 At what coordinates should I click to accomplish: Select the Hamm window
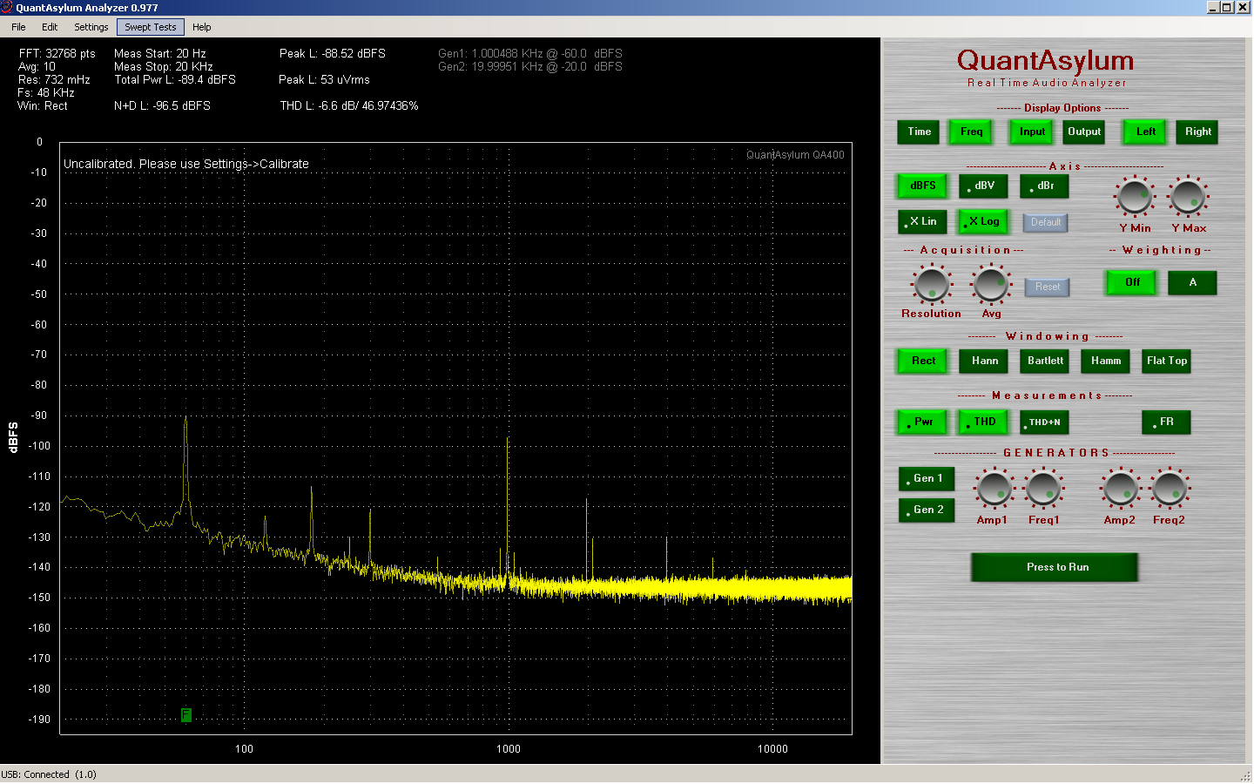tap(1106, 362)
